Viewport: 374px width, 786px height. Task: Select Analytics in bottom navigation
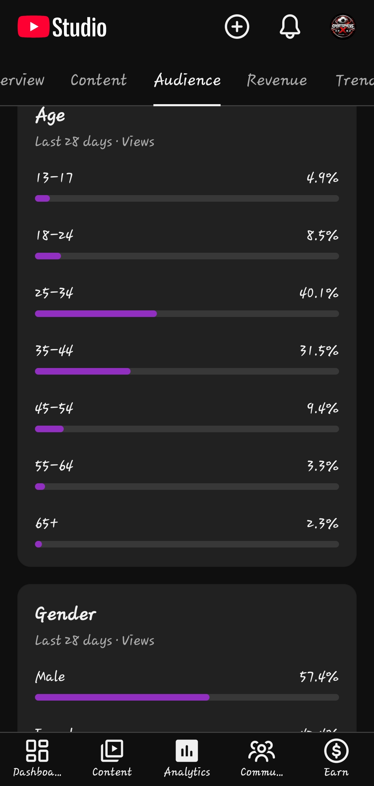coord(187,758)
